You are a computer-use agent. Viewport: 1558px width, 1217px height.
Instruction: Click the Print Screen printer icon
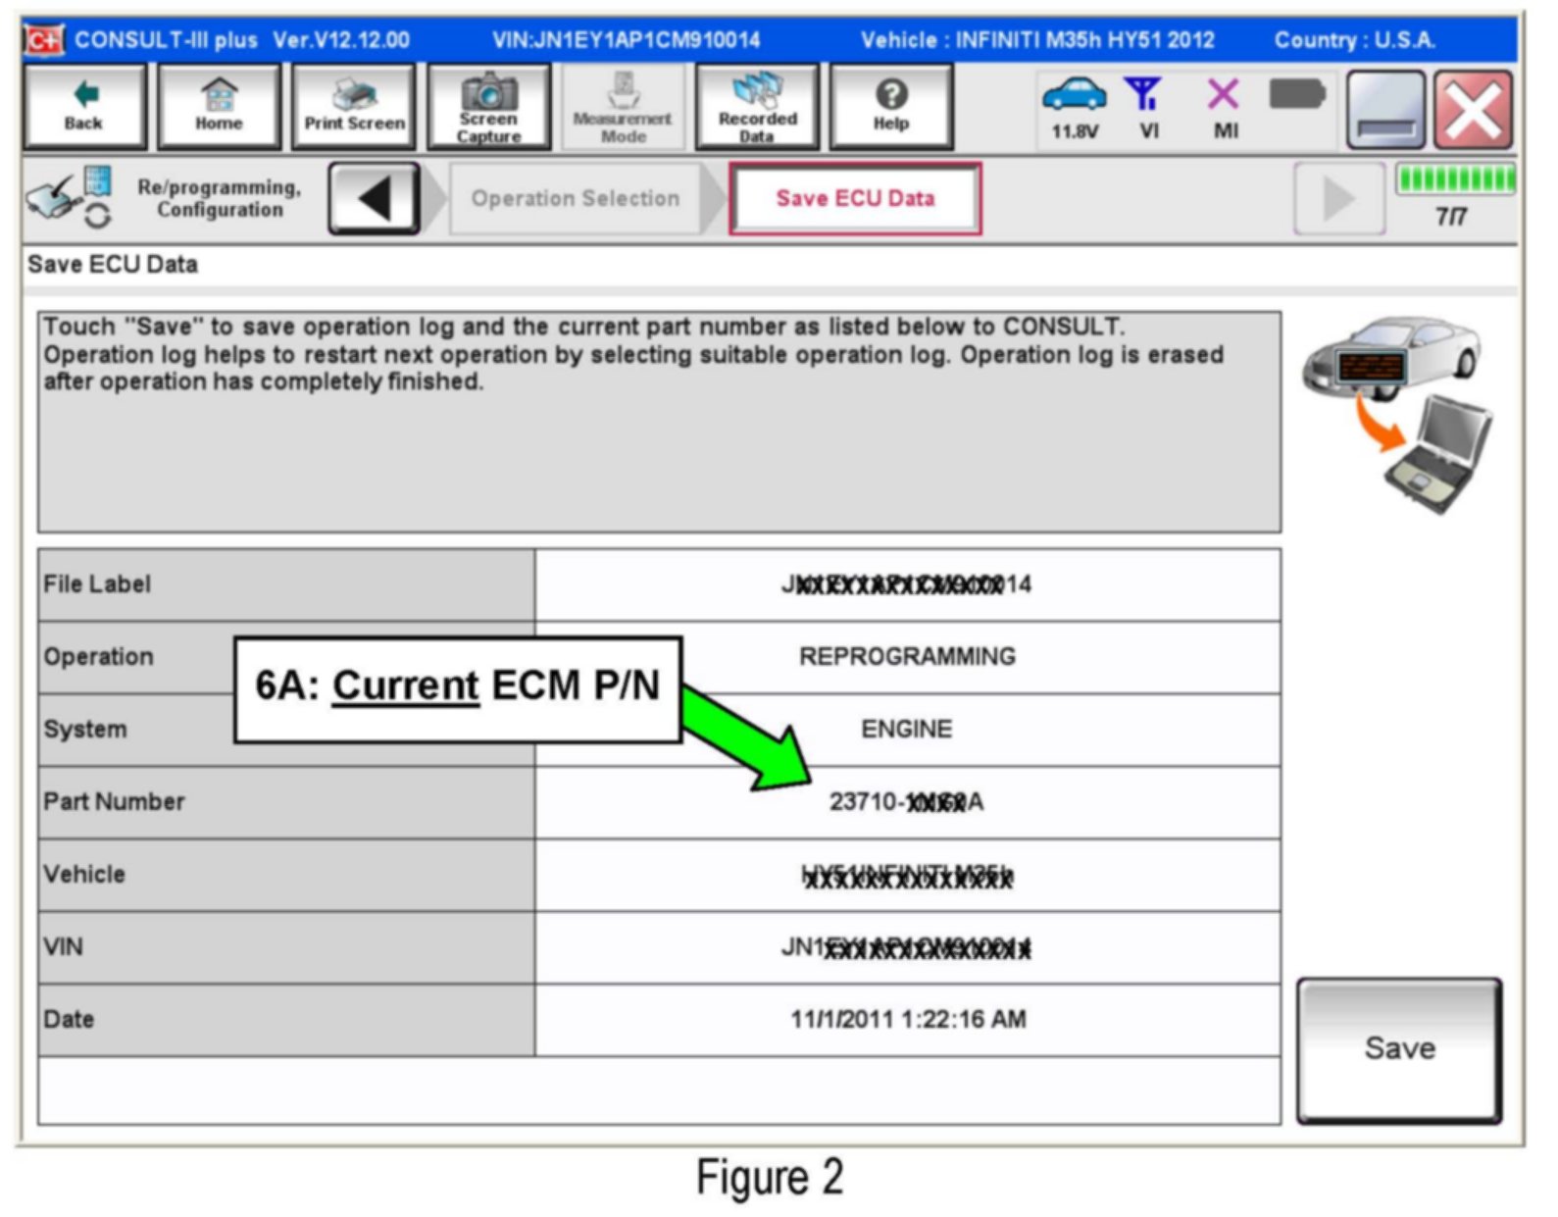[x=354, y=106]
